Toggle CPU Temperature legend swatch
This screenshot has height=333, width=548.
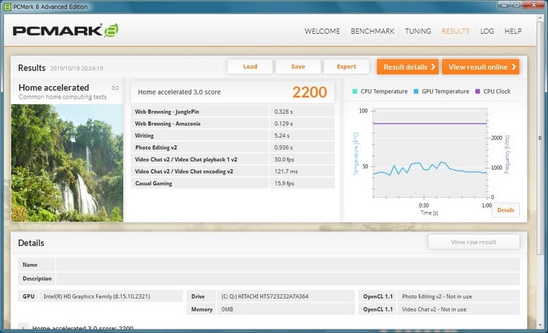click(x=355, y=91)
